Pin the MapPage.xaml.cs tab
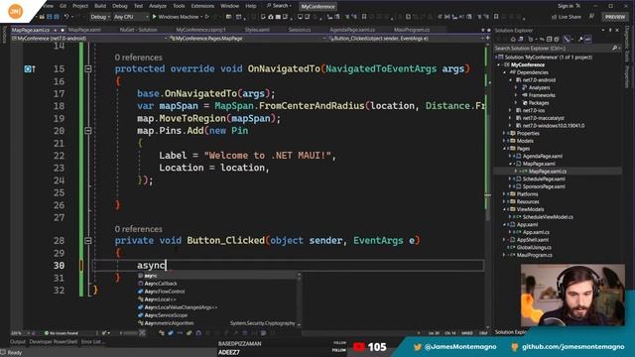The height and width of the screenshot is (357, 635). (56, 30)
